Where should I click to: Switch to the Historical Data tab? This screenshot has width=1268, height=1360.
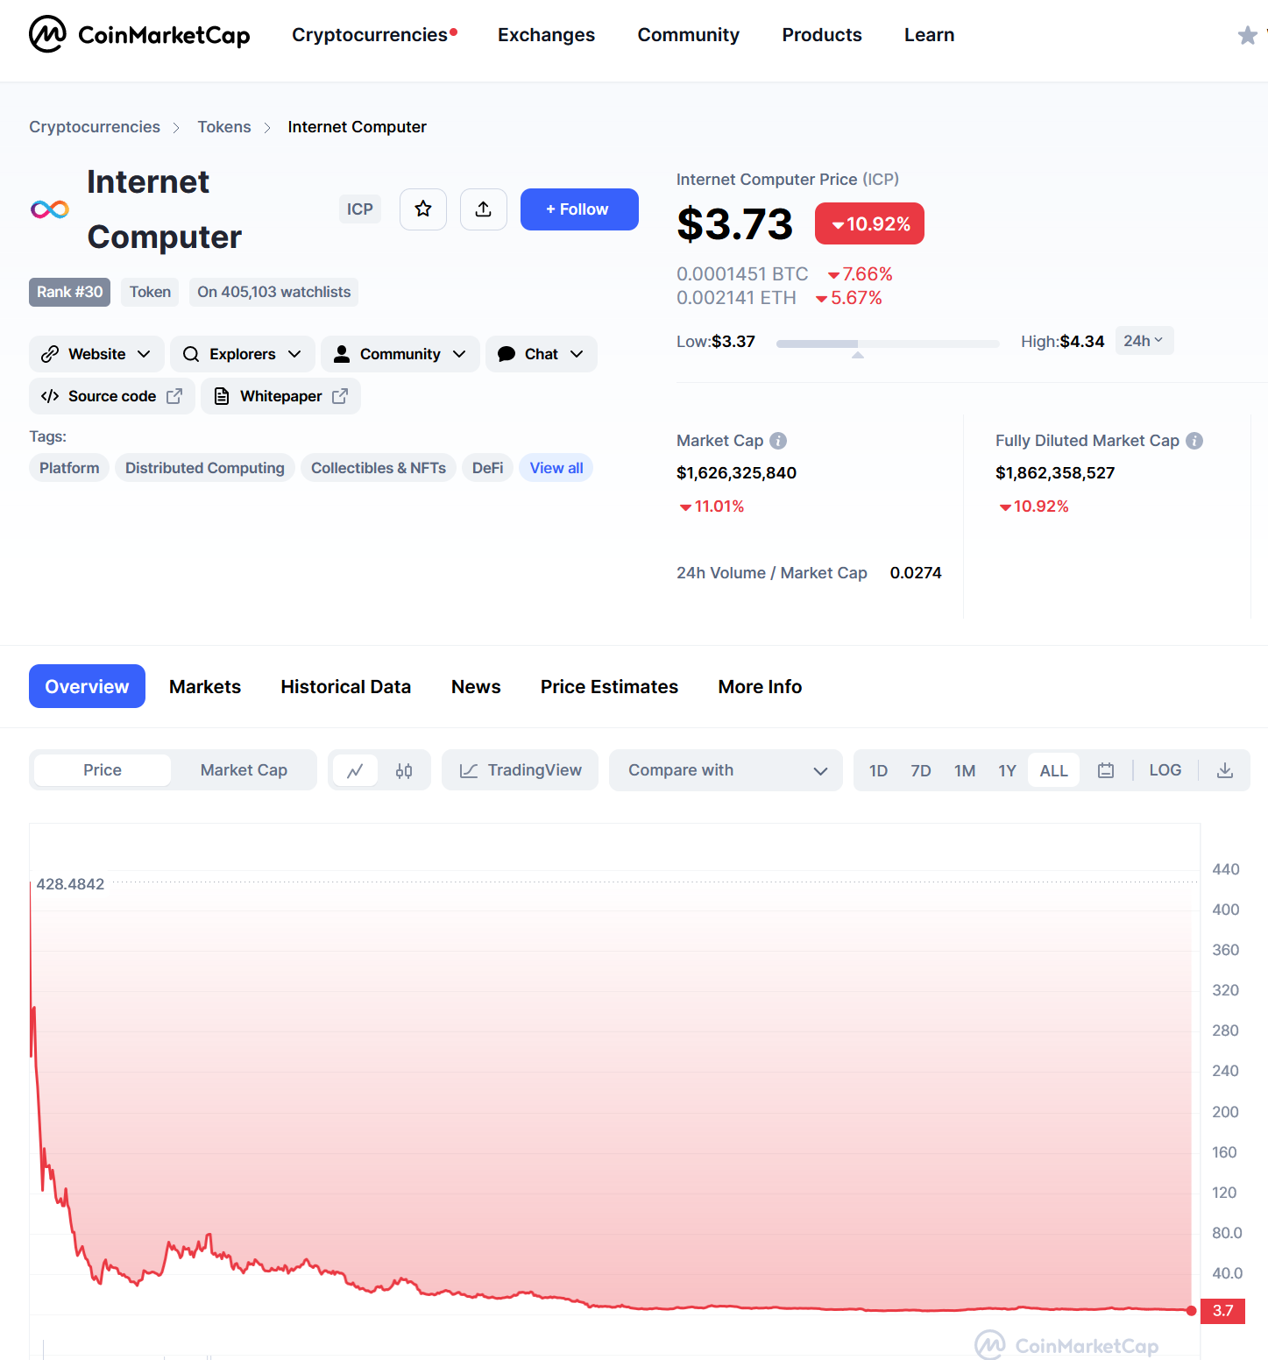(x=345, y=686)
